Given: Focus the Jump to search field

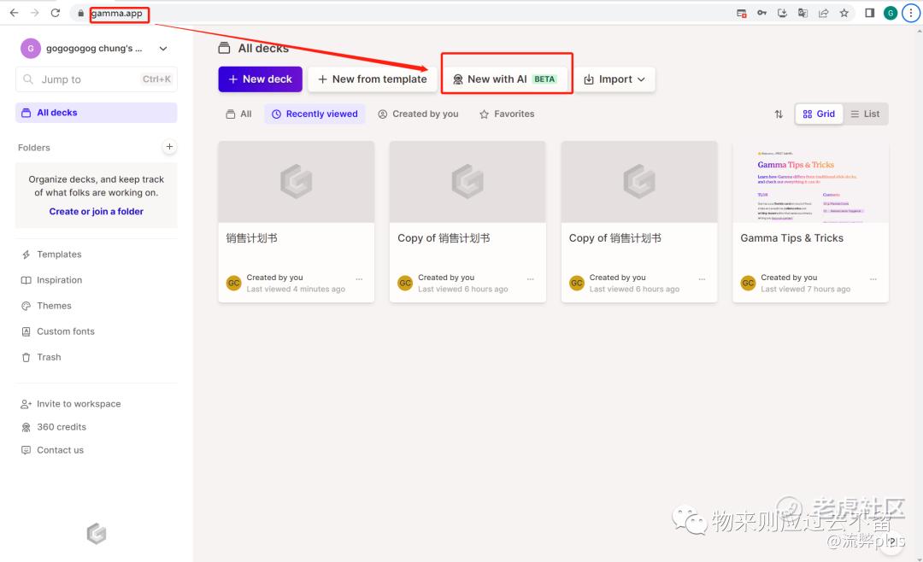Looking at the screenshot, I should pyautogui.click(x=97, y=79).
